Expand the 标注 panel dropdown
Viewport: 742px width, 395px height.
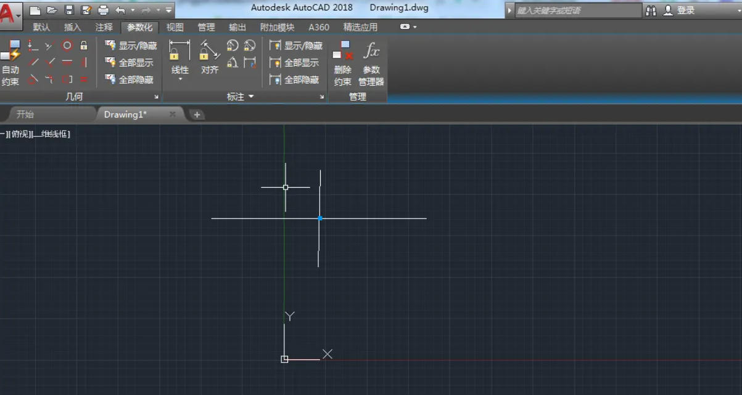point(251,96)
